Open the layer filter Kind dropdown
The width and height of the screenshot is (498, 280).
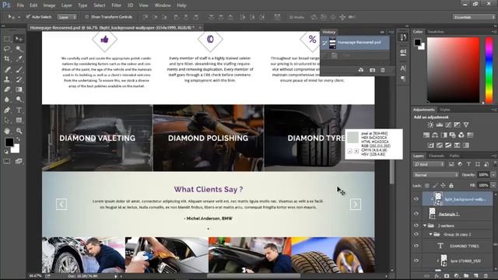pos(429,164)
